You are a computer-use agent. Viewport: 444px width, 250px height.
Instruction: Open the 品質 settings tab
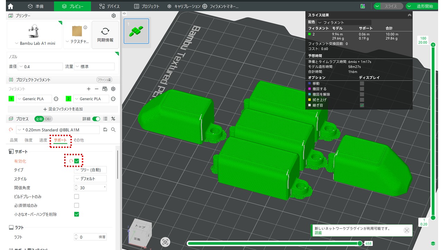[14, 140]
